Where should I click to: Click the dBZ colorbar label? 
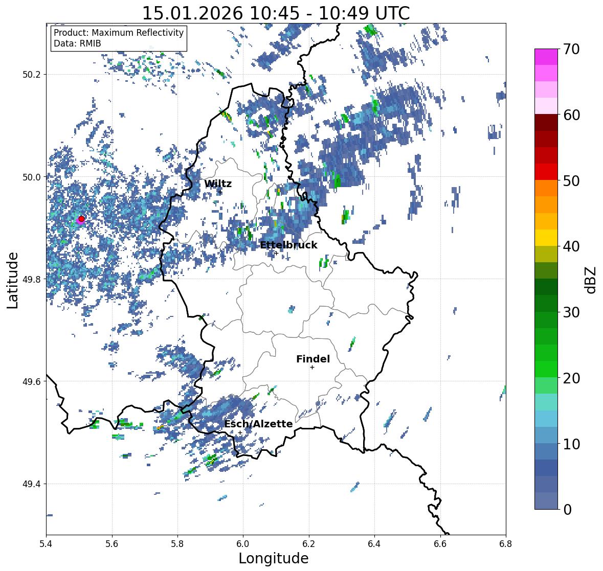[591, 280]
